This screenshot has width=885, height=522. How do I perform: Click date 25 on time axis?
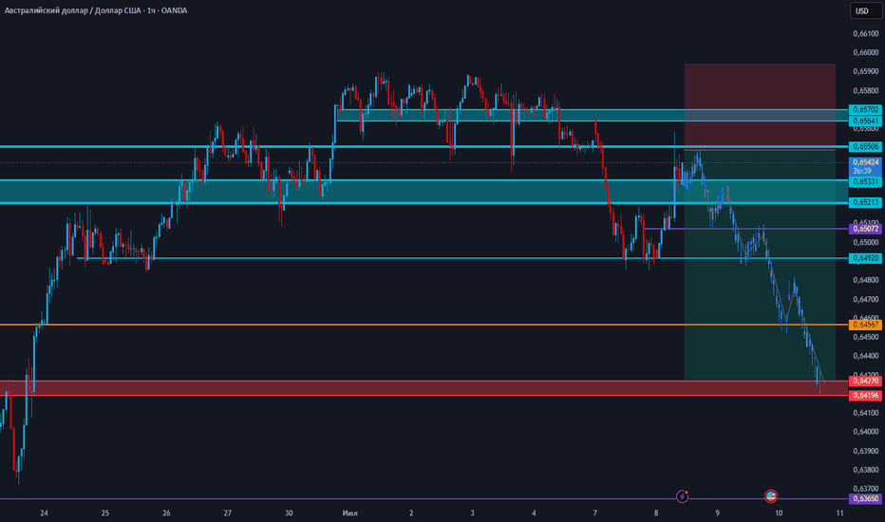(x=105, y=513)
